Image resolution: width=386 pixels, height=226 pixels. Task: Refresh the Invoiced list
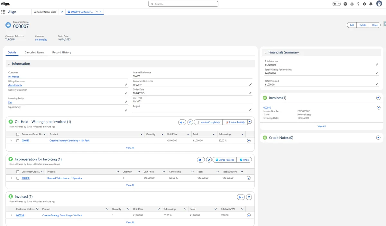click(249, 197)
